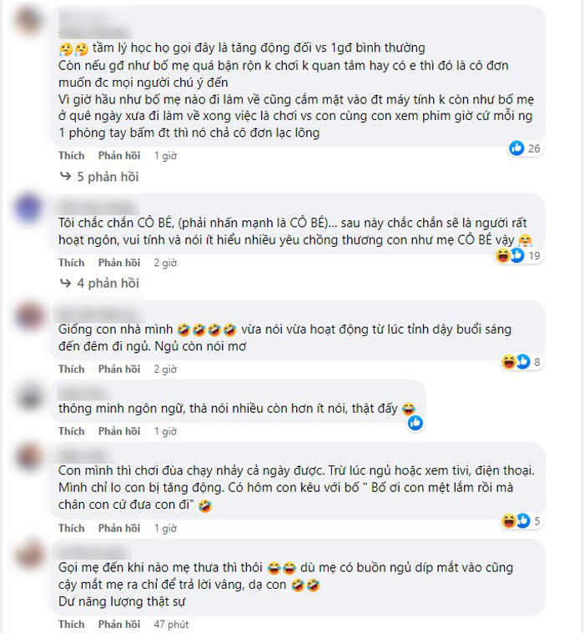Click the reply arrow beside '4 phản hồi'
Viewport: 584px width, 633px height.
coord(65,283)
